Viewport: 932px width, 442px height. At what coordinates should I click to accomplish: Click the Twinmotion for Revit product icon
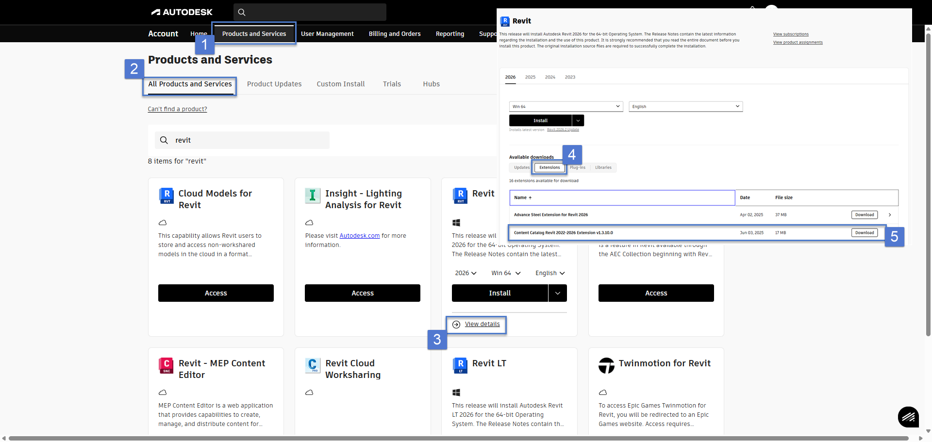pos(606,365)
